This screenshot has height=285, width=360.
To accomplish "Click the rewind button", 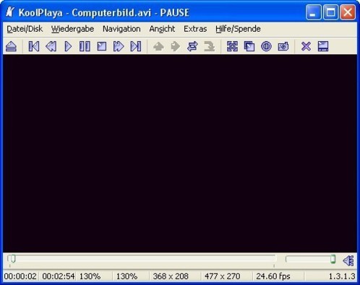I will [x=51, y=46].
